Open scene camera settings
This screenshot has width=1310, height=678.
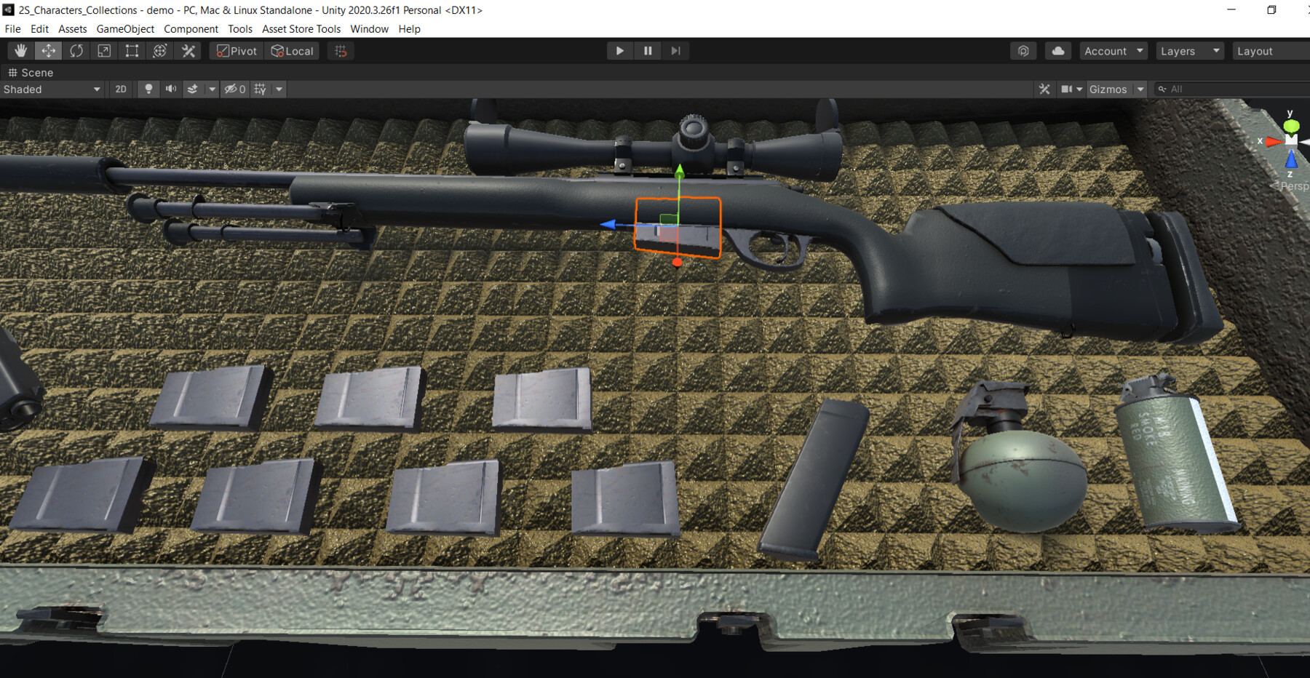(x=1067, y=89)
